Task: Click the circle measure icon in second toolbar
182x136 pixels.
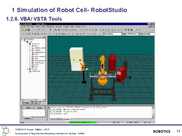Action: click(57, 34)
